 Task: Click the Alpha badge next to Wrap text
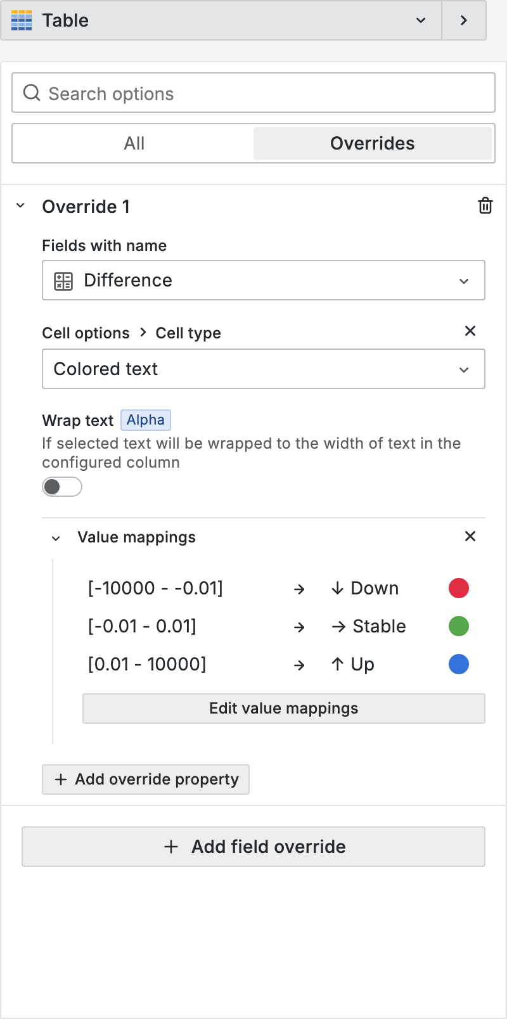point(145,420)
